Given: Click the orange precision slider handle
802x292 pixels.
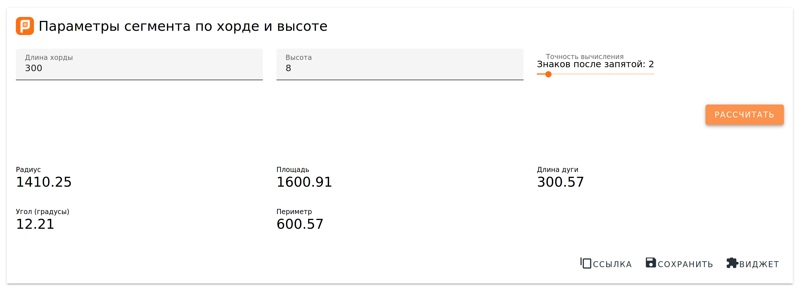Looking at the screenshot, I should point(548,74).
